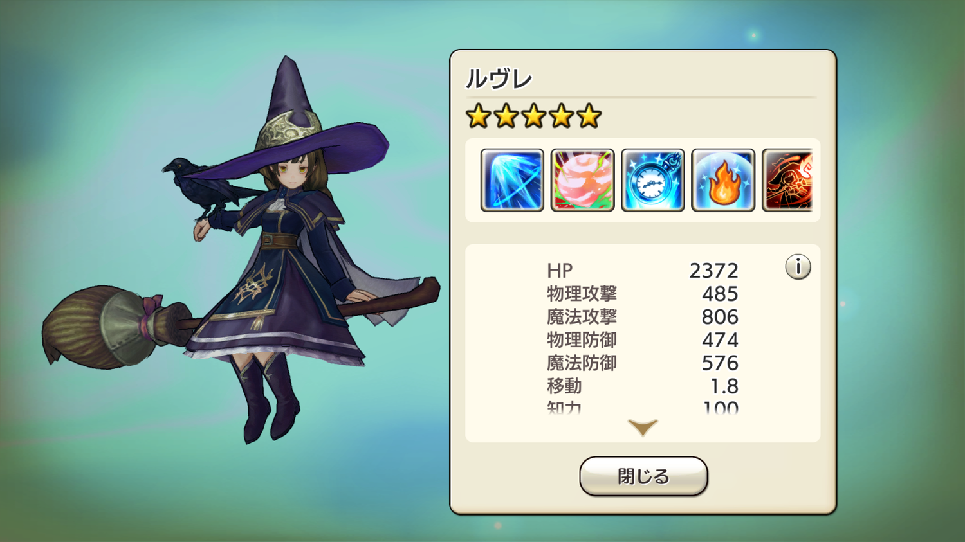Open the stopwatch time skill icon
965x542 pixels.
[652, 180]
